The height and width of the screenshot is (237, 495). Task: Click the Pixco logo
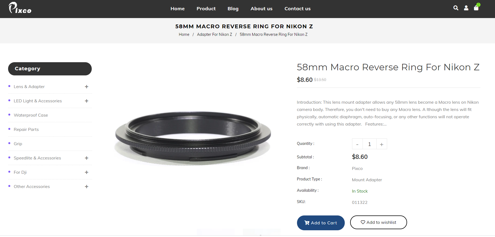point(20,8)
